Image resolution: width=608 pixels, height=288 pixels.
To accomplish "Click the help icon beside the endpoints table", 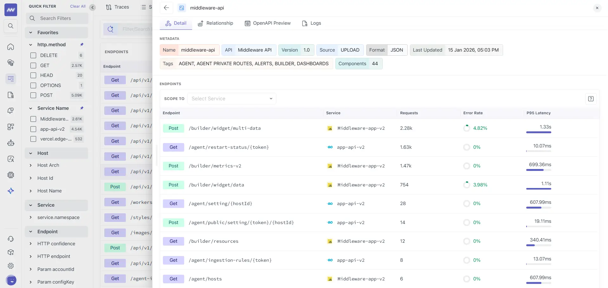I will pos(590,98).
